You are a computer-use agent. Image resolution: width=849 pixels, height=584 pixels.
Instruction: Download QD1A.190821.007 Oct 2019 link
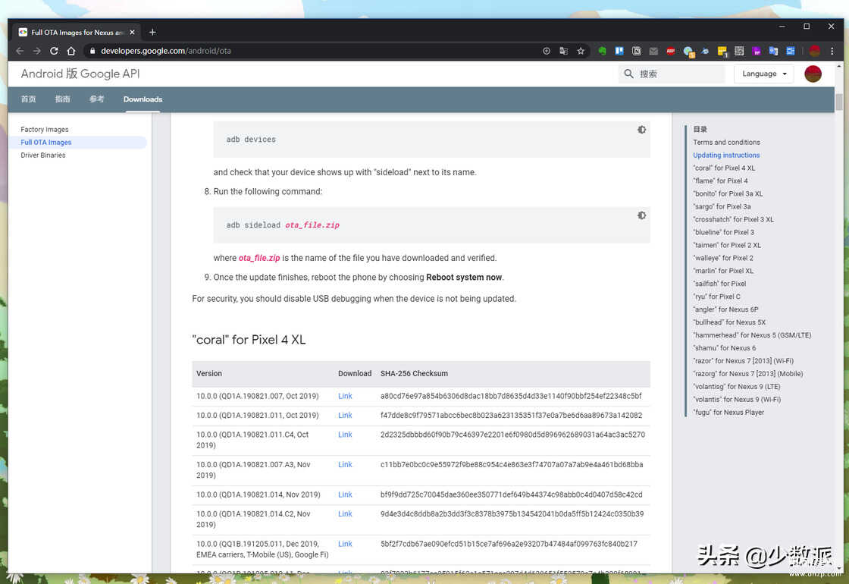coord(345,396)
